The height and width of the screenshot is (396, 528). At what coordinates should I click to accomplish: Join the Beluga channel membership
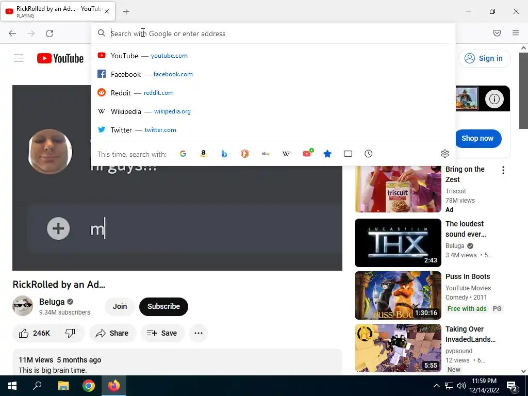click(120, 306)
